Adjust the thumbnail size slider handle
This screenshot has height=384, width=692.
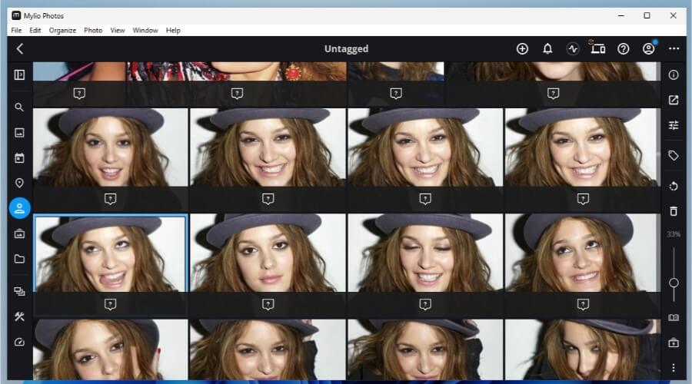click(674, 283)
